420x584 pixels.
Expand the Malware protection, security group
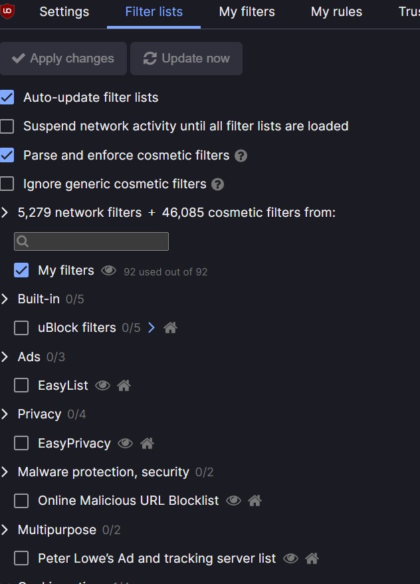5,472
